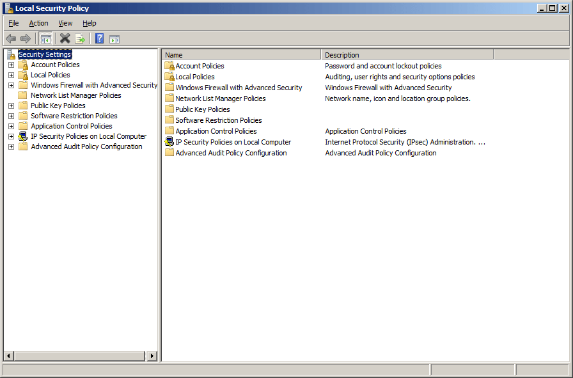The width and height of the screenshot is (573, 378).
Task: Click Account Policies icon in list pane
Action: click(169, 66)
